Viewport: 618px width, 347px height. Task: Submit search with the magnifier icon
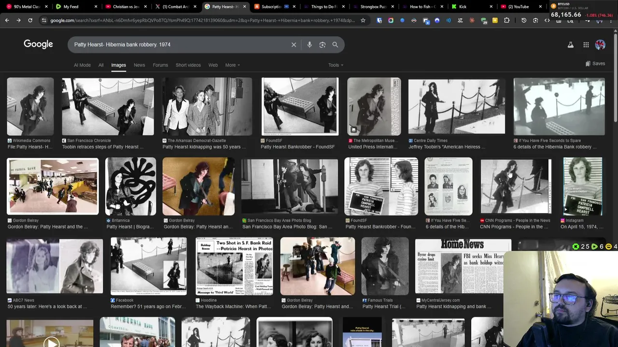335,44
